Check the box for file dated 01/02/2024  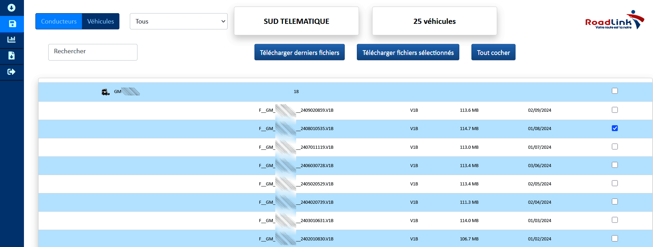pos(615,238)
